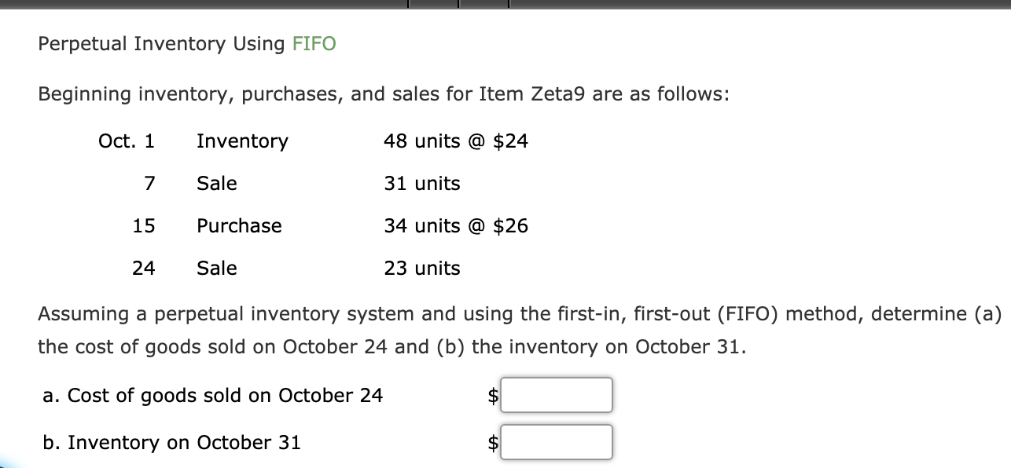Click the answer box for October 31 inventory
The height and width of the screenshot is (468, 1011).
(557, 442)
